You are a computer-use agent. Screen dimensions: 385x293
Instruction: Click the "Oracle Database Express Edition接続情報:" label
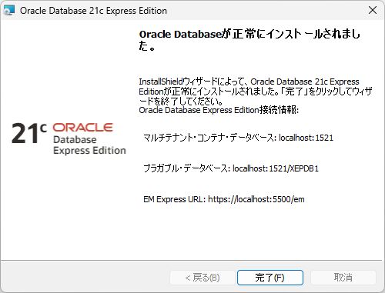point(219,110)
